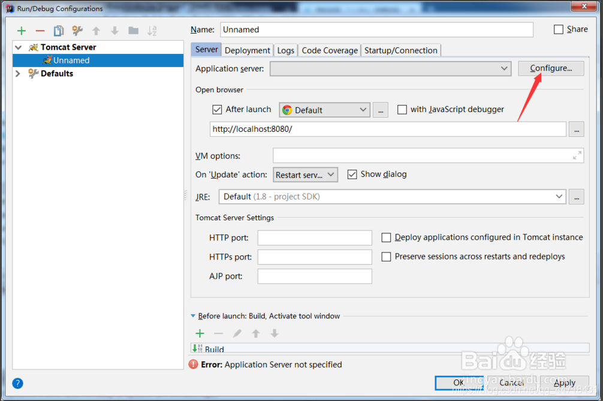603x401 pixels.
Task: Click the Configure... button
Action: coord(551,68)
